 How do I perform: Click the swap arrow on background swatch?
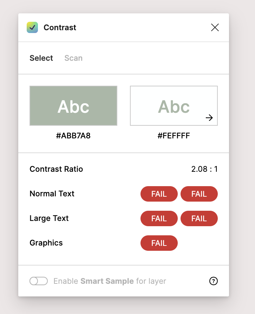click(209, 118)
